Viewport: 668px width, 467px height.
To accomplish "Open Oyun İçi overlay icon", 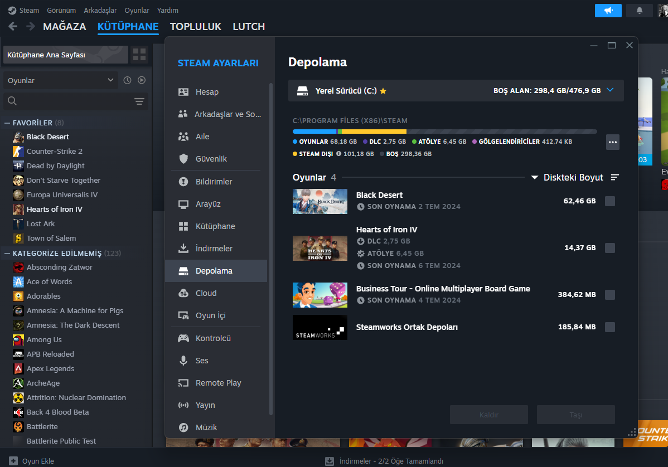I will (183, 315).
